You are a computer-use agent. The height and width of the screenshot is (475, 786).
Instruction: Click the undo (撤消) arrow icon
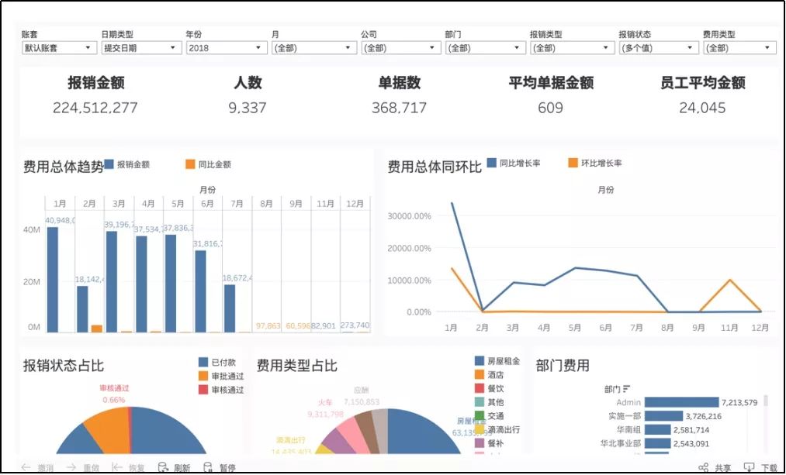point(26,467)
